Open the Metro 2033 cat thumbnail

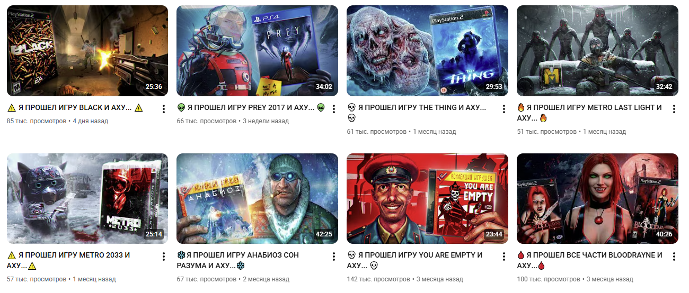click(x=87, y=198)
